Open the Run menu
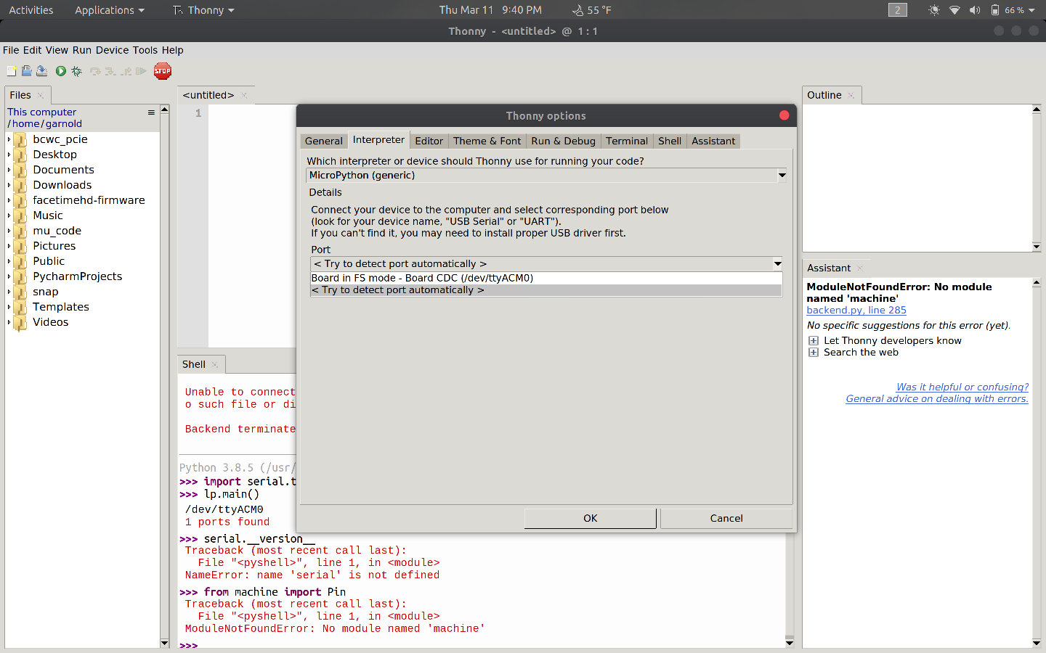Screen dimensions: 1046x653 tap(82, 50)
